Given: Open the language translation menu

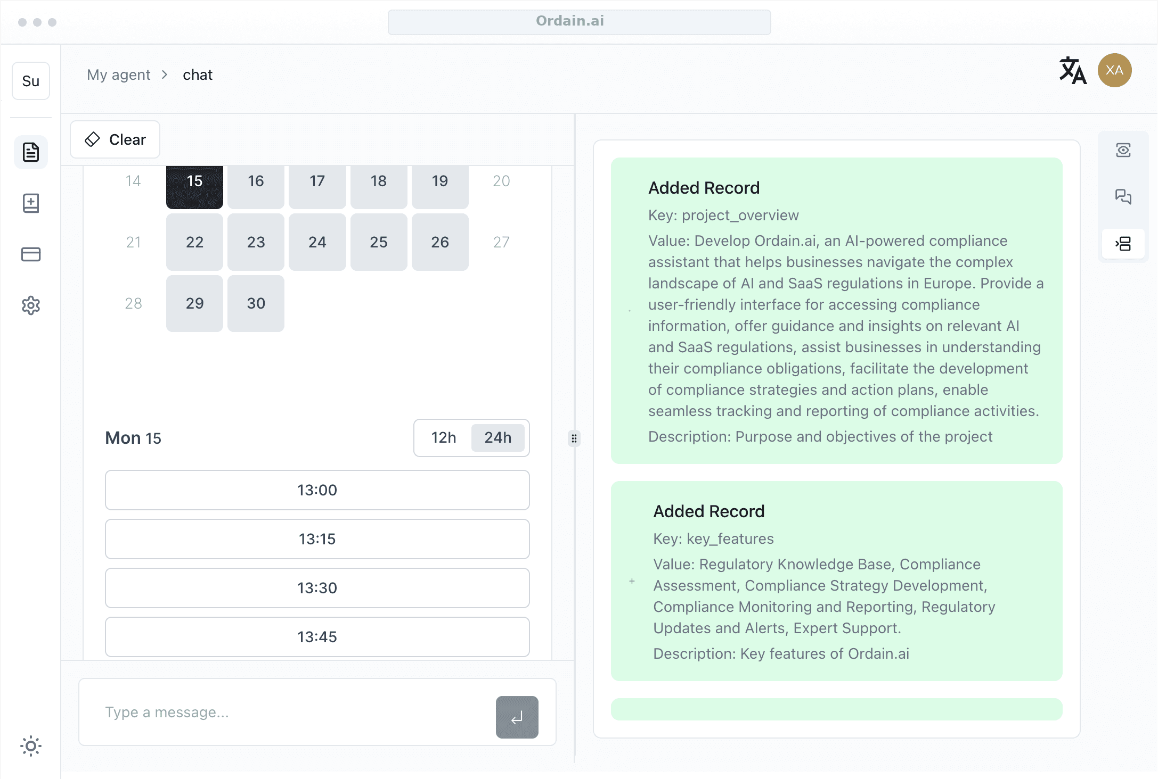Looking at the screenshot, I should tap(1072, 71).
